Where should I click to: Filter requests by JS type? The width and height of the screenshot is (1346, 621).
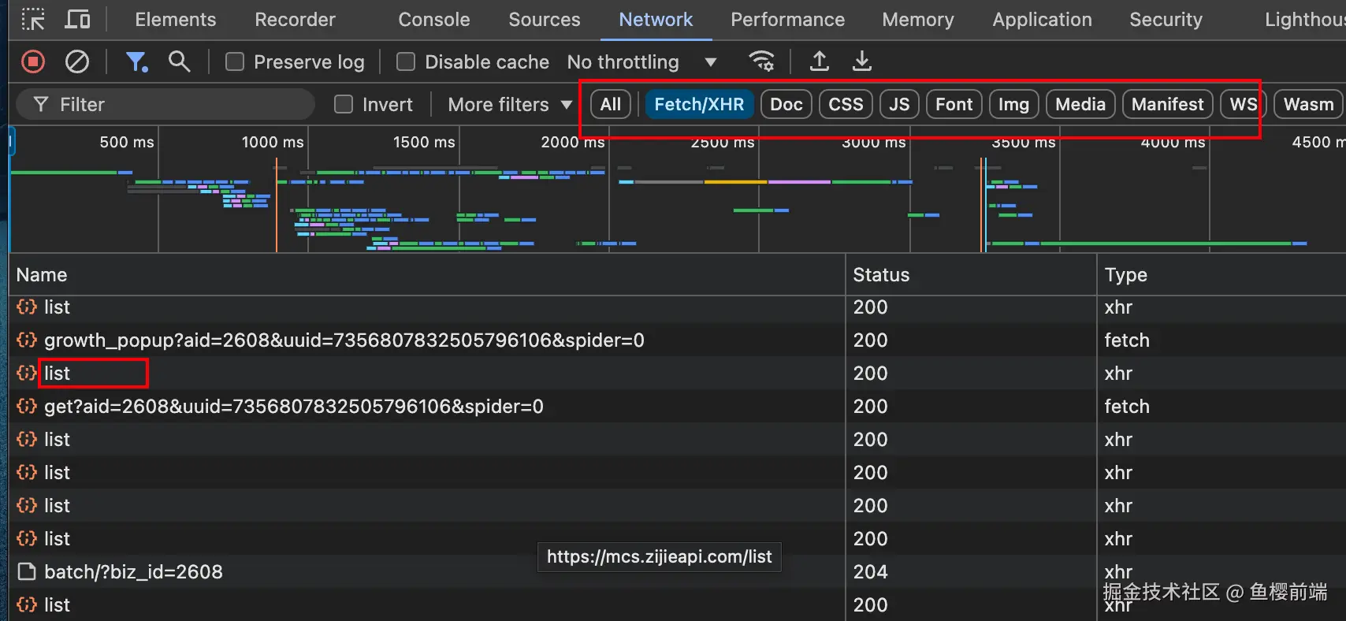click(899, 104)
